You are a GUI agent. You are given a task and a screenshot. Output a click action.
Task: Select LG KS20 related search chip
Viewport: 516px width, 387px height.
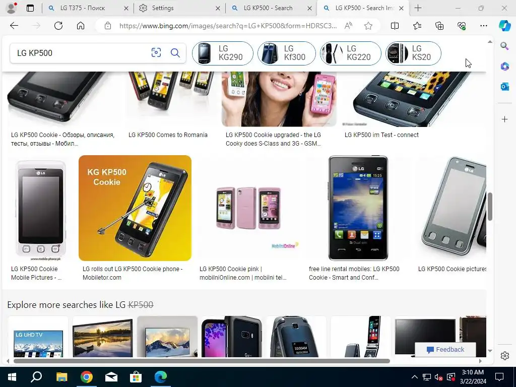tap(413, 53)
